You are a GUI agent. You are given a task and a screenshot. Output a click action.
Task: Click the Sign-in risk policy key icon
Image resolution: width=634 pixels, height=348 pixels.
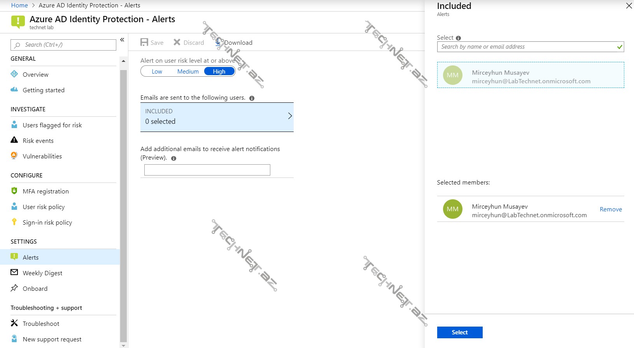coord(14,222)
